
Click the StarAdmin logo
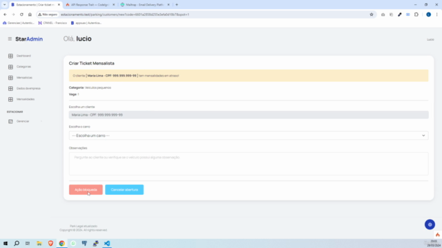(29, 39)
